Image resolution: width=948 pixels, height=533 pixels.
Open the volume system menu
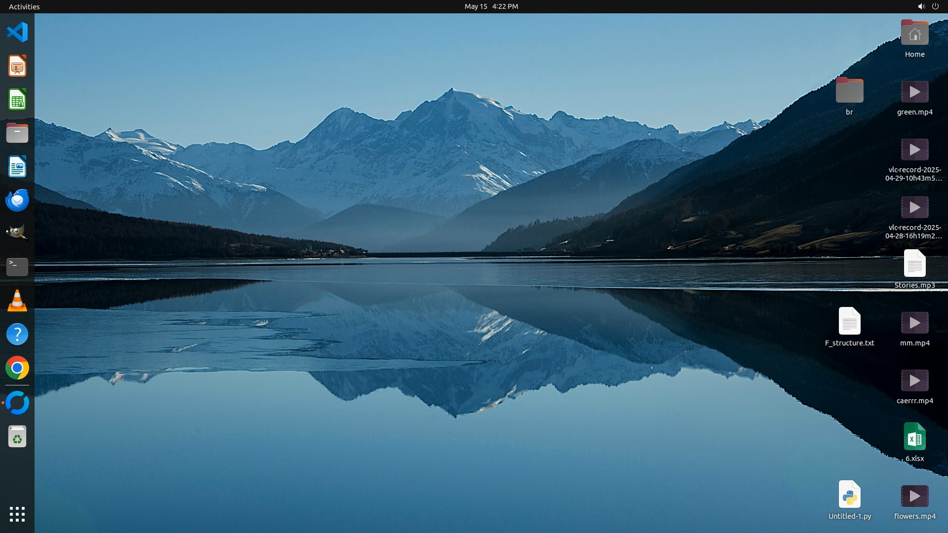click(921, 6)
